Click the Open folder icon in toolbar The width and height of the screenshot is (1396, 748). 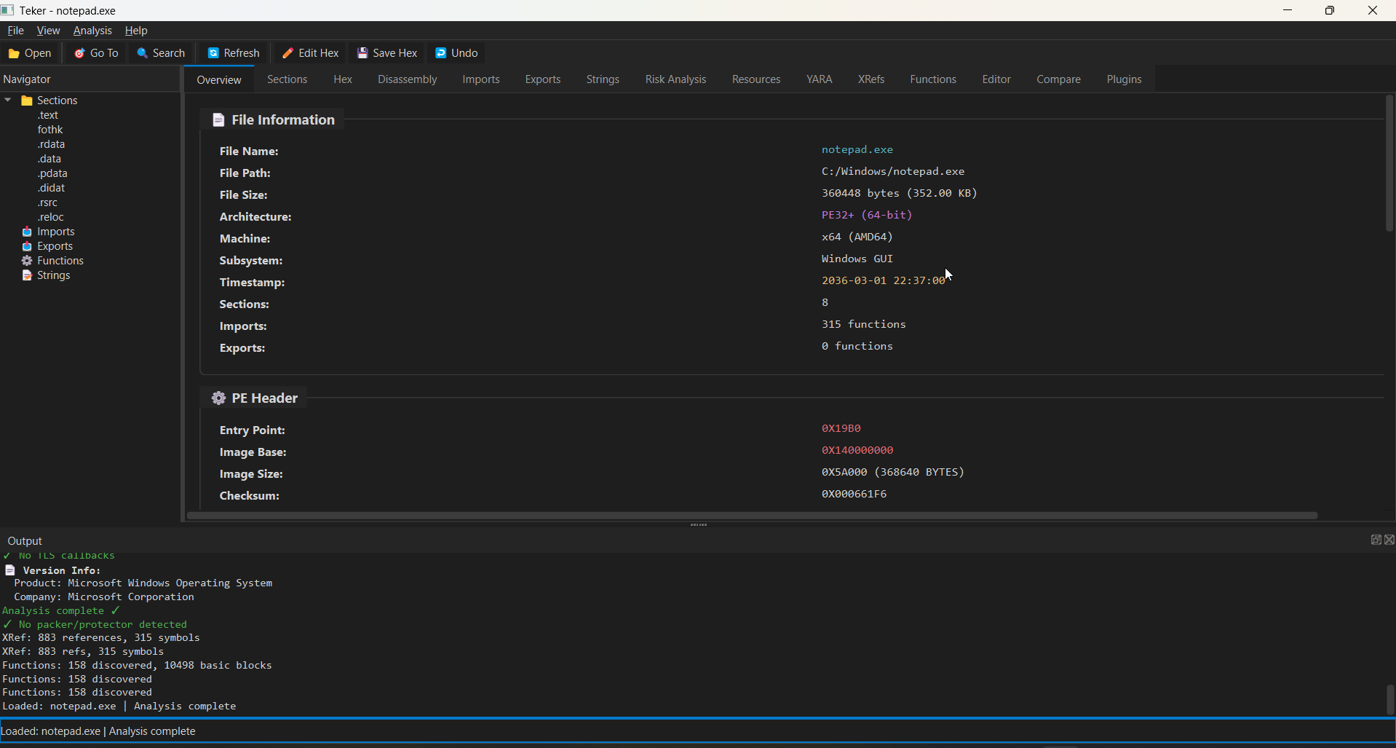[x=14, y=54]
